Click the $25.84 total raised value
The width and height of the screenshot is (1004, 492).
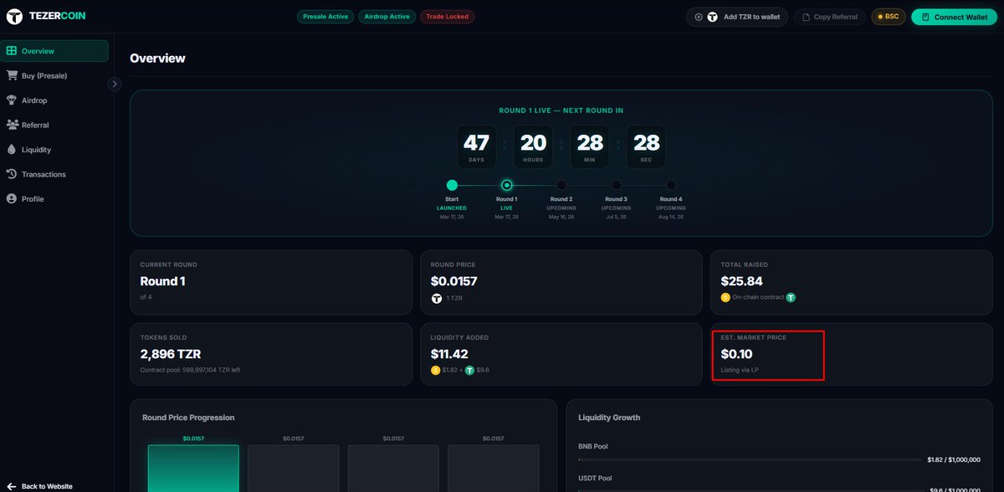[741, 281]
